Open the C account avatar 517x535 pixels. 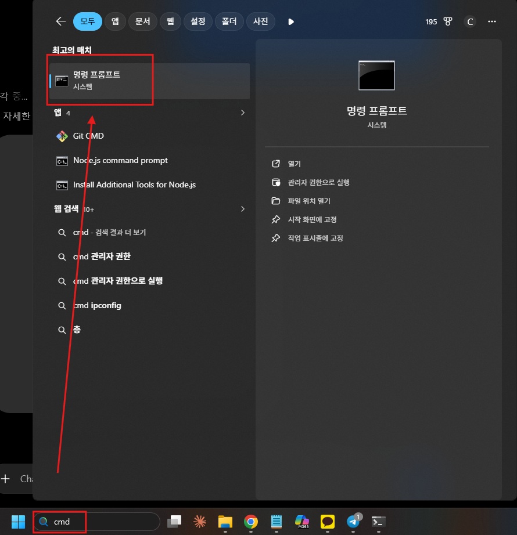coord(470,22)
